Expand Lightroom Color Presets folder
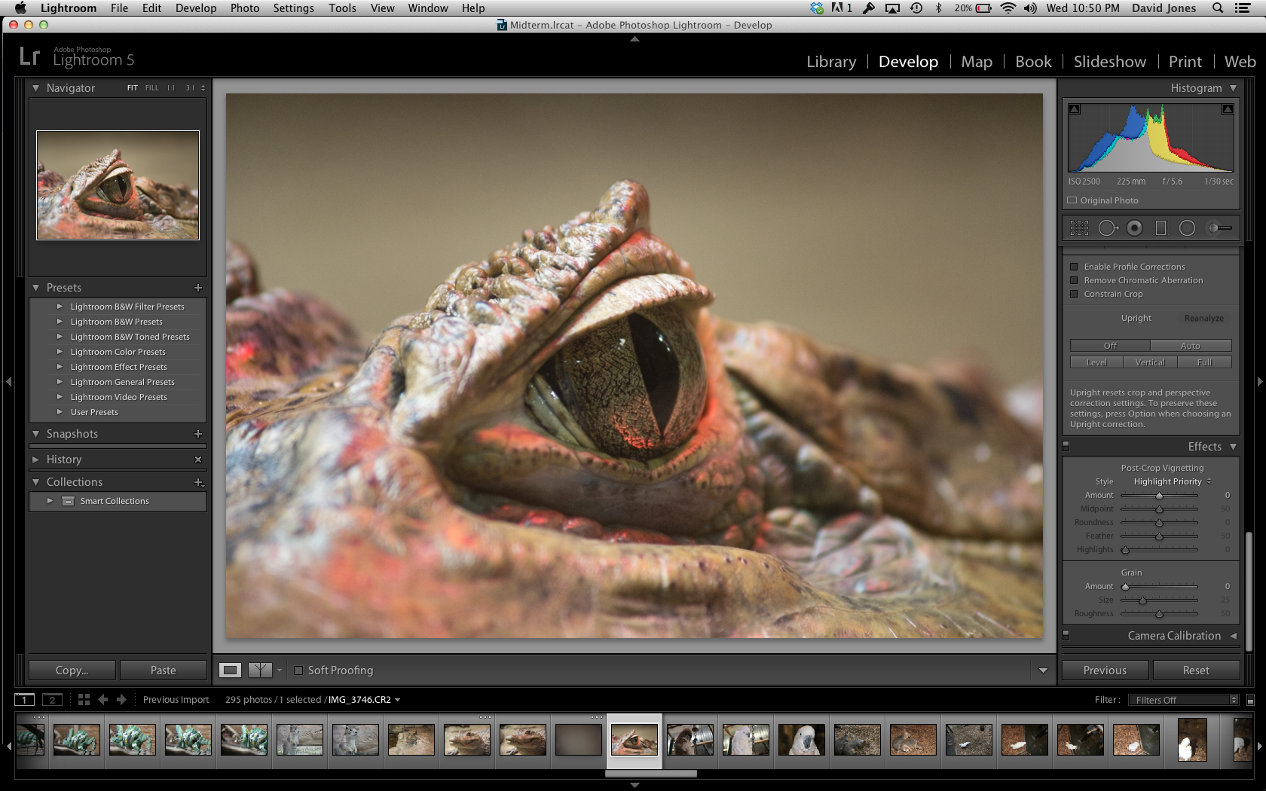 click(x=60, y=352)
